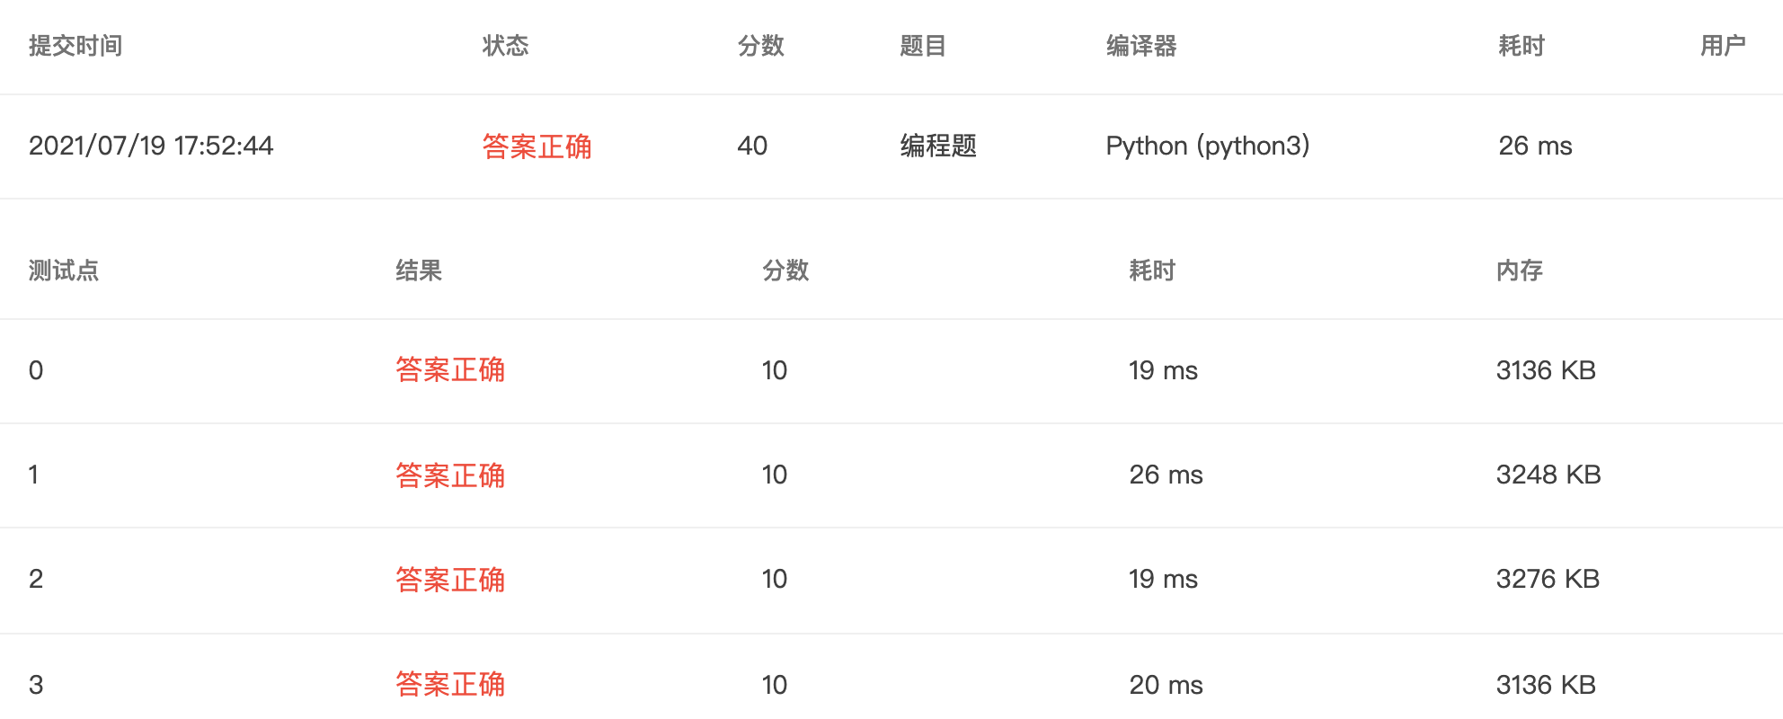This screenshot has height=719, width=1783.
Task: Select test point 3 index
Action: point(36,685)
